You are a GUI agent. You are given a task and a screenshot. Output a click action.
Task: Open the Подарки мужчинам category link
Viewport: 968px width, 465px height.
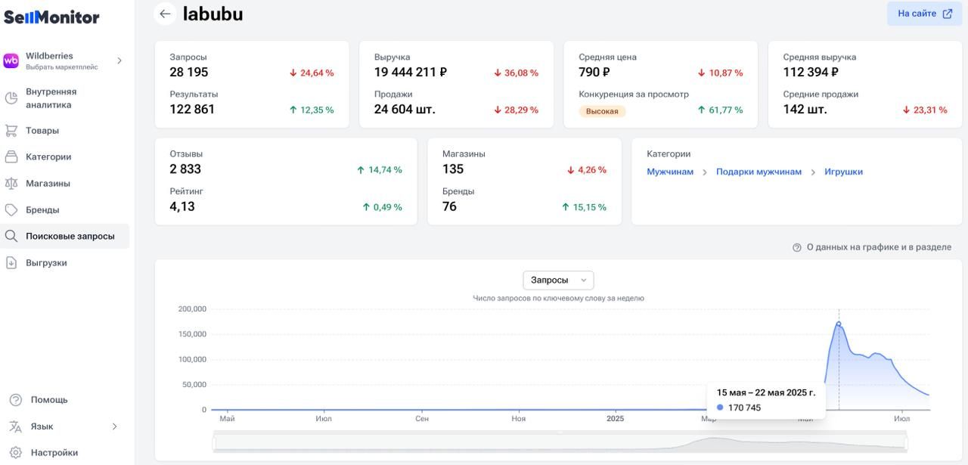pos(759,172)
